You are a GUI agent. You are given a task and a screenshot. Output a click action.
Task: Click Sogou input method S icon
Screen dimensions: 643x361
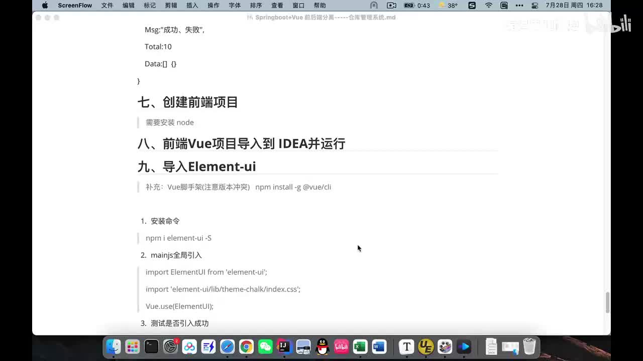[472, 6]
